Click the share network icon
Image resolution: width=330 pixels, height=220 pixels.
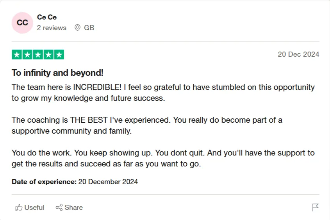(x=59, y=207)
